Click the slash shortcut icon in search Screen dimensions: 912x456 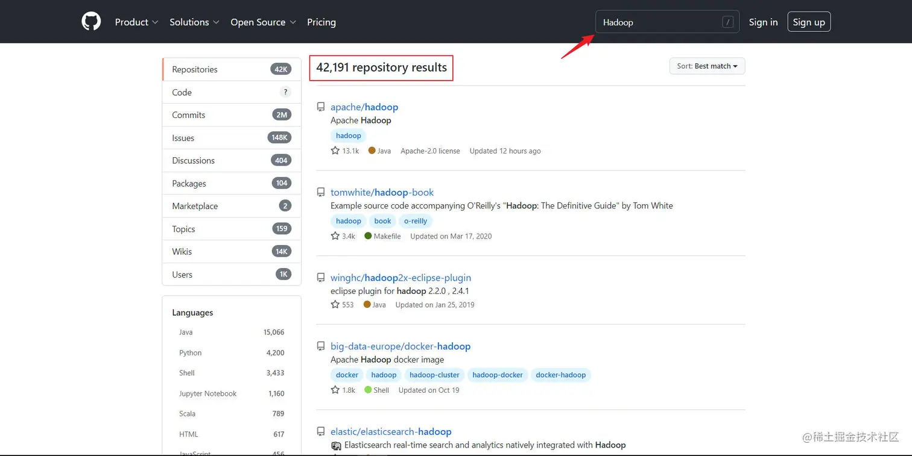727,22
